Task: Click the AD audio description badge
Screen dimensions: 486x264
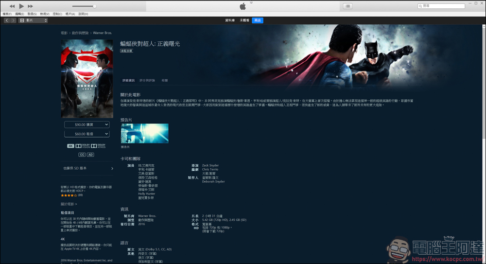Action: point(90,155)
